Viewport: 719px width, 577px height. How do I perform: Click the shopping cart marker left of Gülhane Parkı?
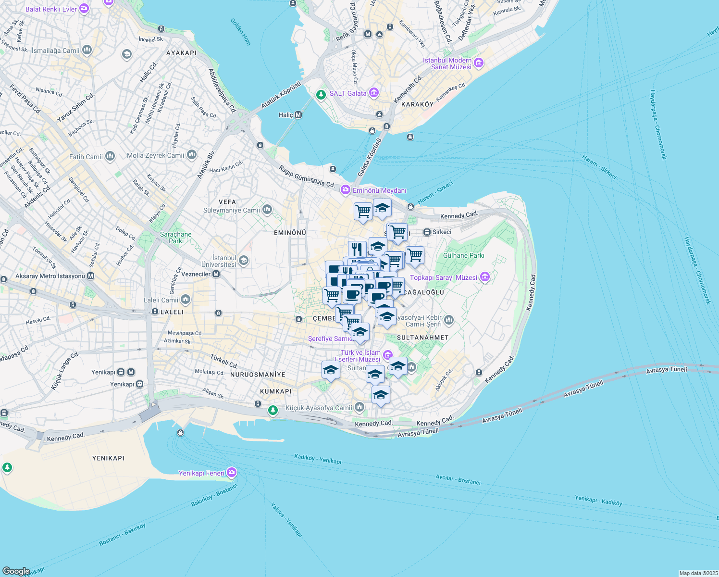pyautogui.click(x=415, y=256)
